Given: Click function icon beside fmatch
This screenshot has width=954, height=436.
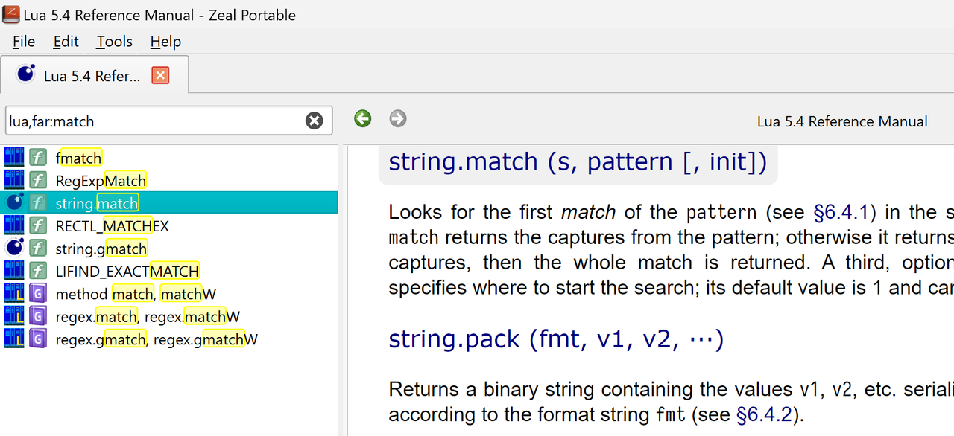Looking at the screenshot, I should coord(38,157).
